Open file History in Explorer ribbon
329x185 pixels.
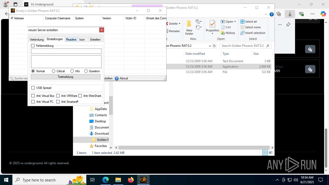pyautogui.click(x=228, y=33)
